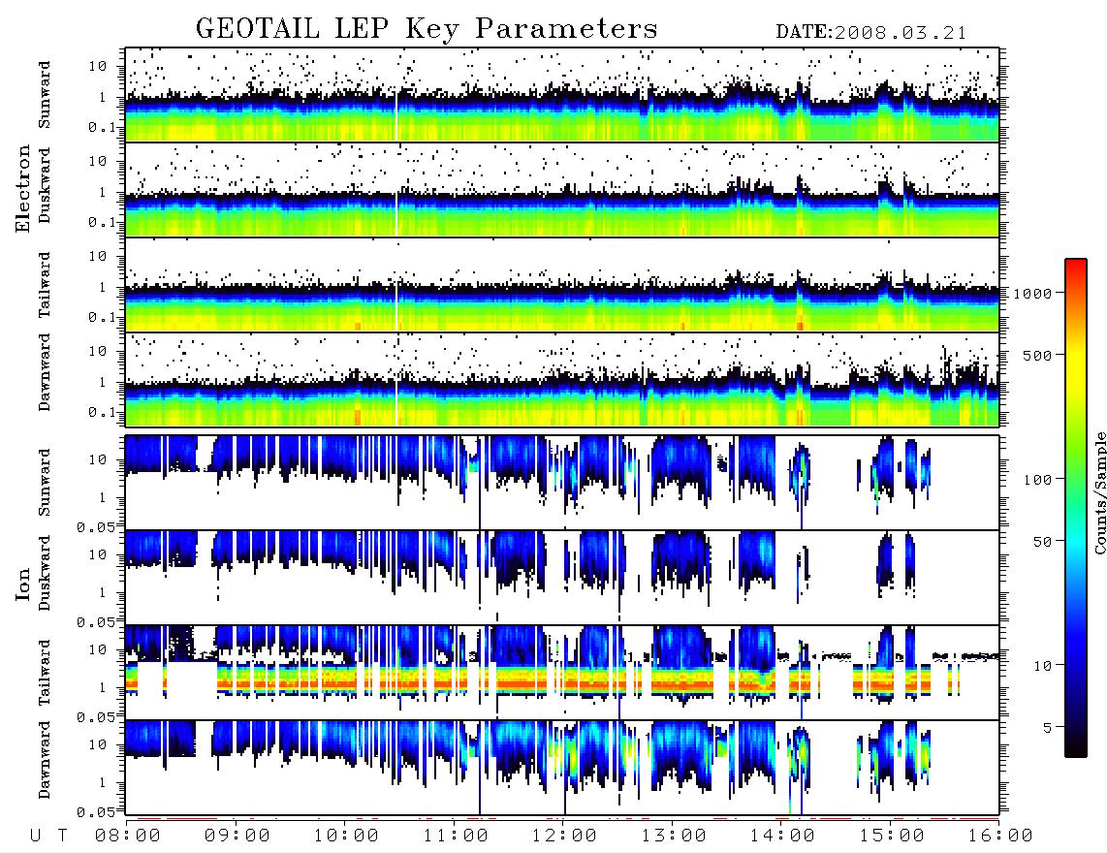Click the 'Counts/Sample' colorbar title

coord(1099,492)
